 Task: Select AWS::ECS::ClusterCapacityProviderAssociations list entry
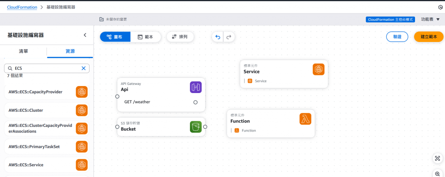coord(46,129)
